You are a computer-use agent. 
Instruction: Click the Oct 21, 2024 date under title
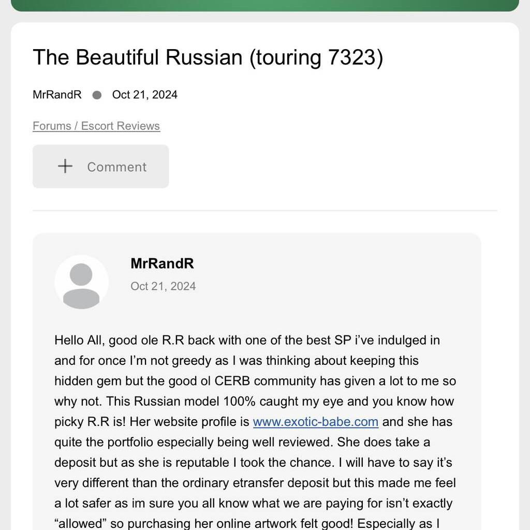click(145, 95)
